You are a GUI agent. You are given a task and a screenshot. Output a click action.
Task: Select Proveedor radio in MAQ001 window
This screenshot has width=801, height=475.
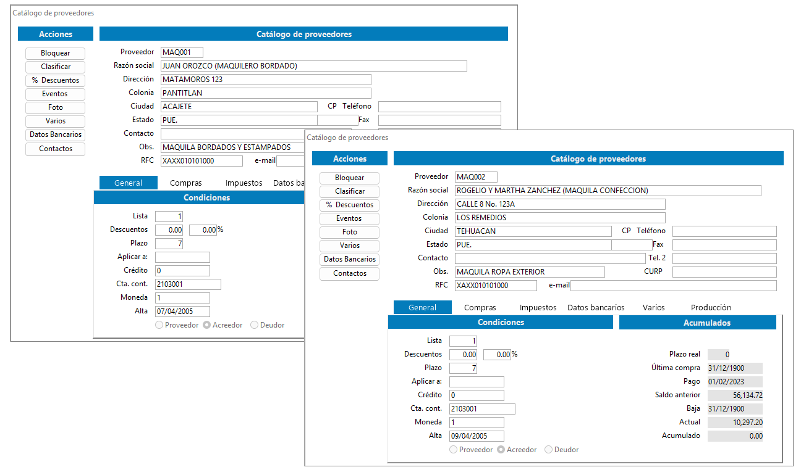[159, 325]
